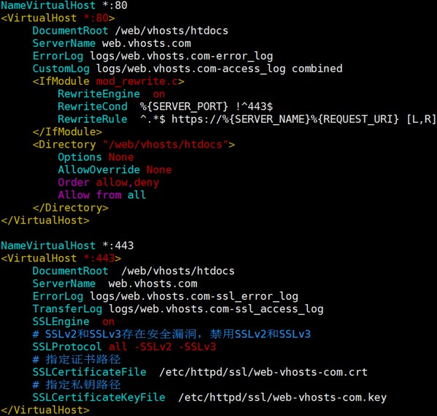This screenshot has height=416, width=437.
Task: Click "logs/web.vhosts.com-ssl_error_log" path
Action: click(x=194, y=296)
